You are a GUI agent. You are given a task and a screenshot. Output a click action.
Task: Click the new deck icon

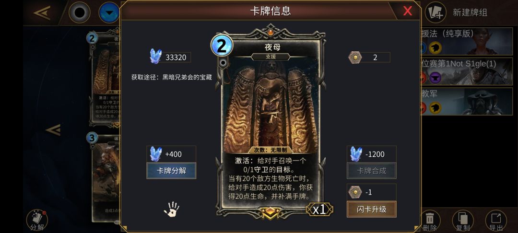436,12
